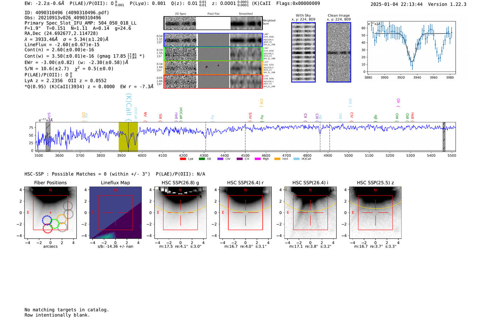Screen dimensions: 491x334
Task: Open the Lineflux Map panel
Action: coord(115,213)
